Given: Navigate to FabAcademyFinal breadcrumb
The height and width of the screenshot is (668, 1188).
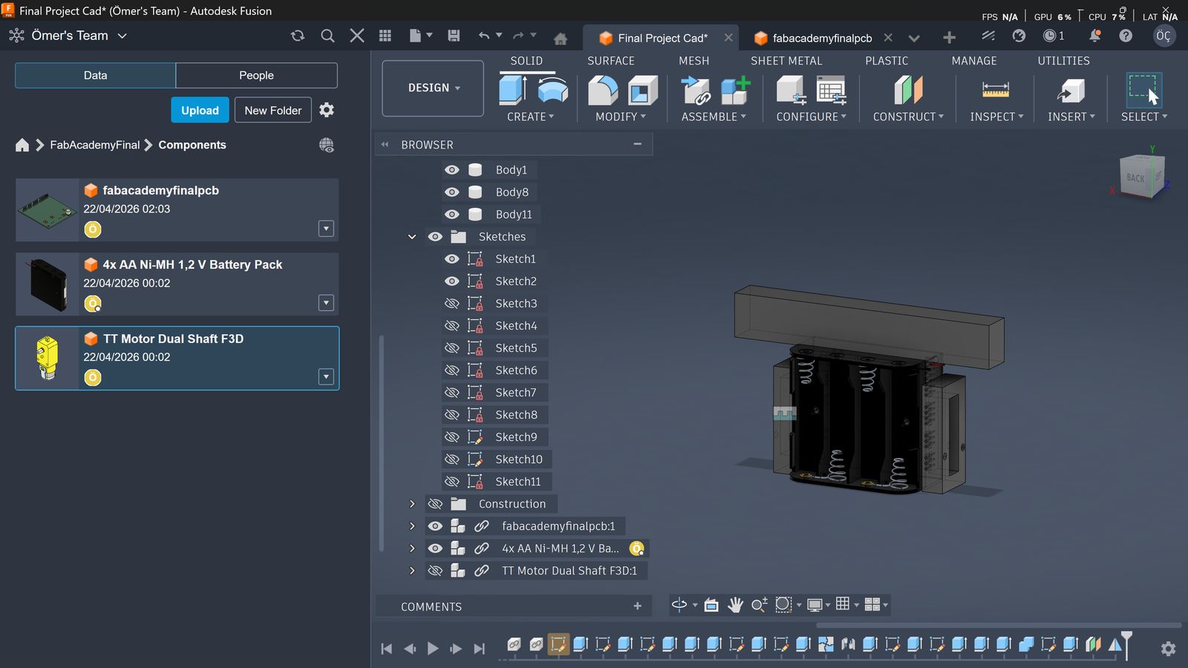Looking at the screenshot, I should click(95, 145).
